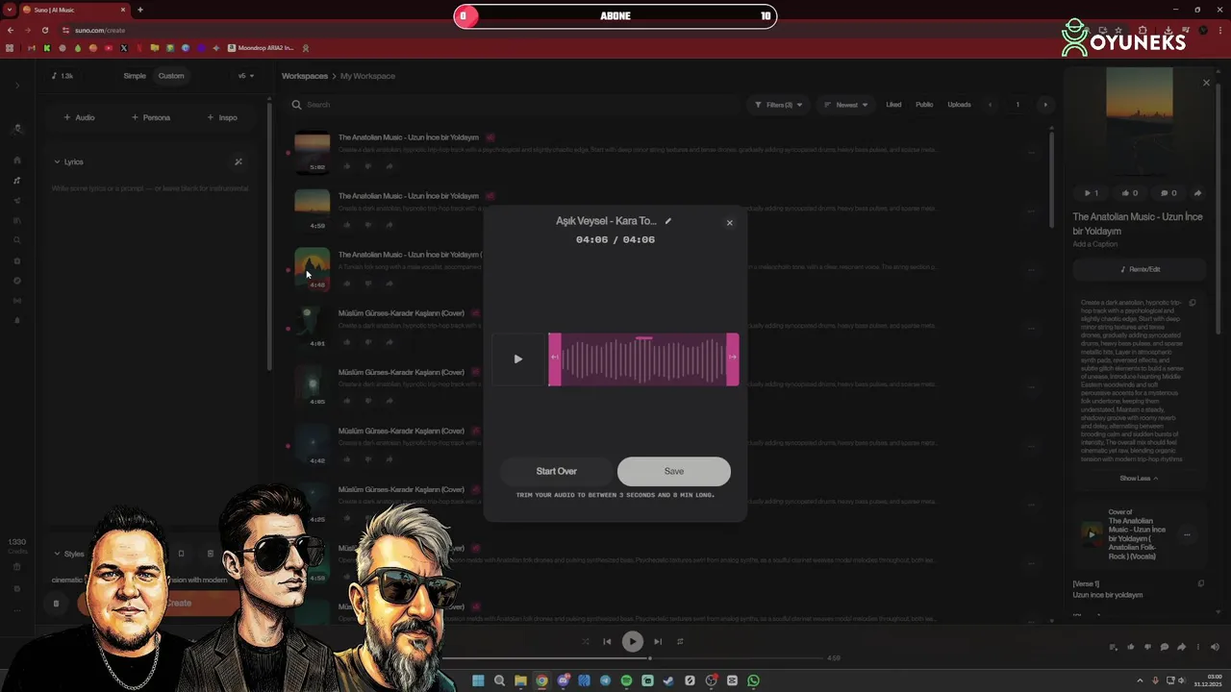The image size is (1231, 692).
Task: Share song from details panel
Action: tap(1197, 193)
